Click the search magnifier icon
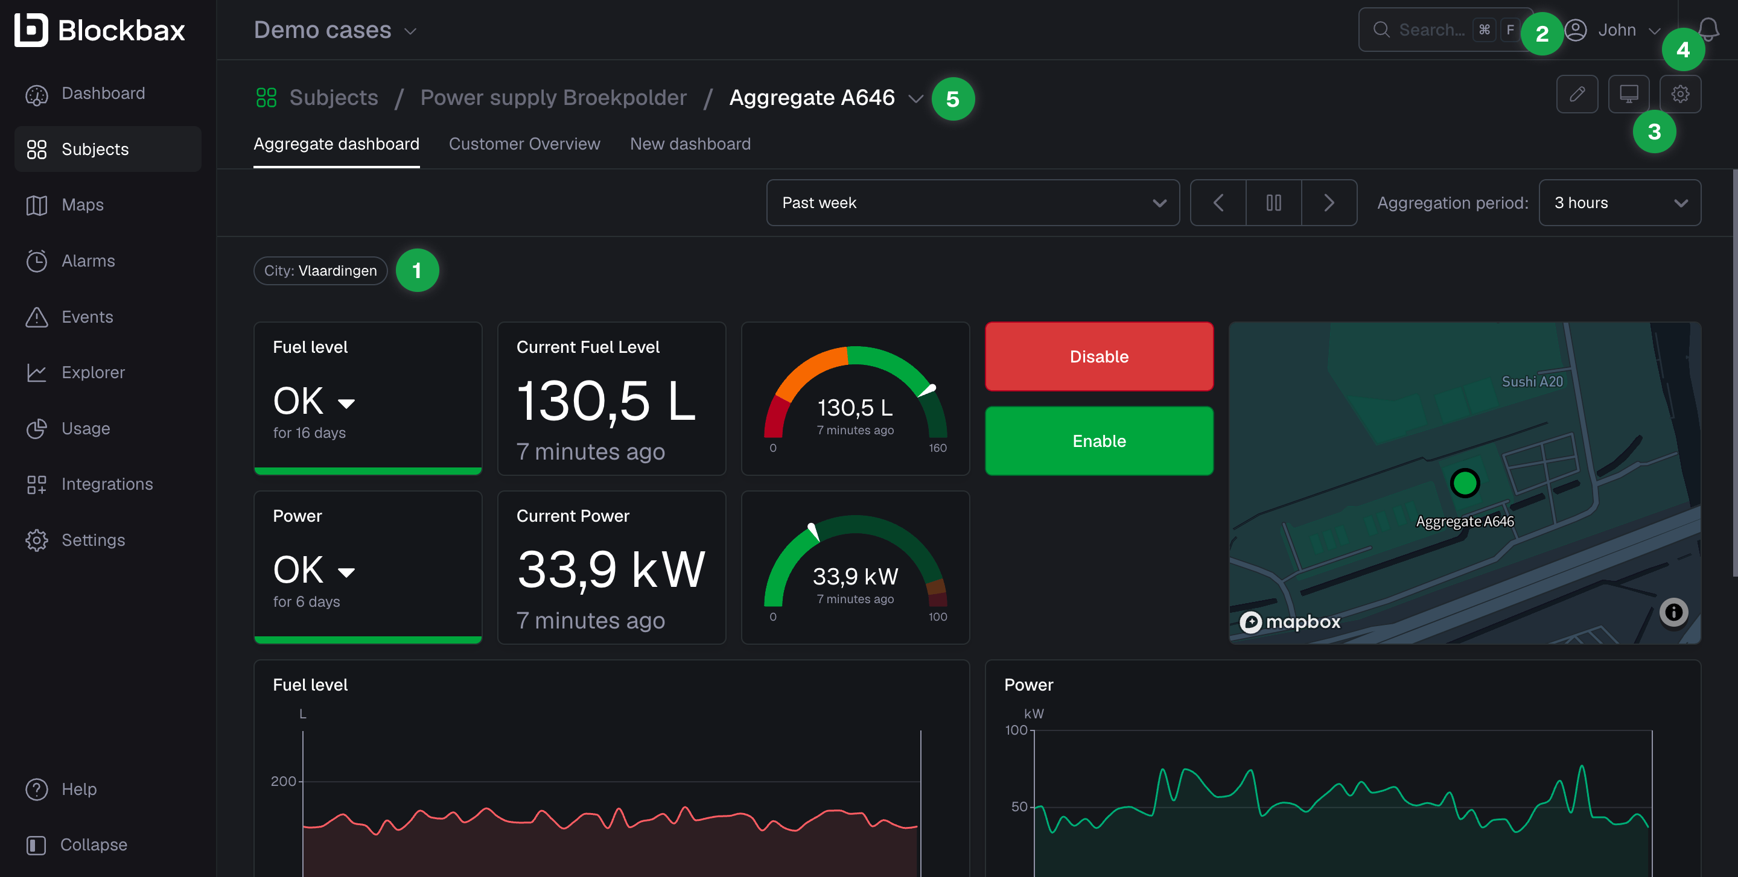1738x877 pixels. pos(1381,30)
